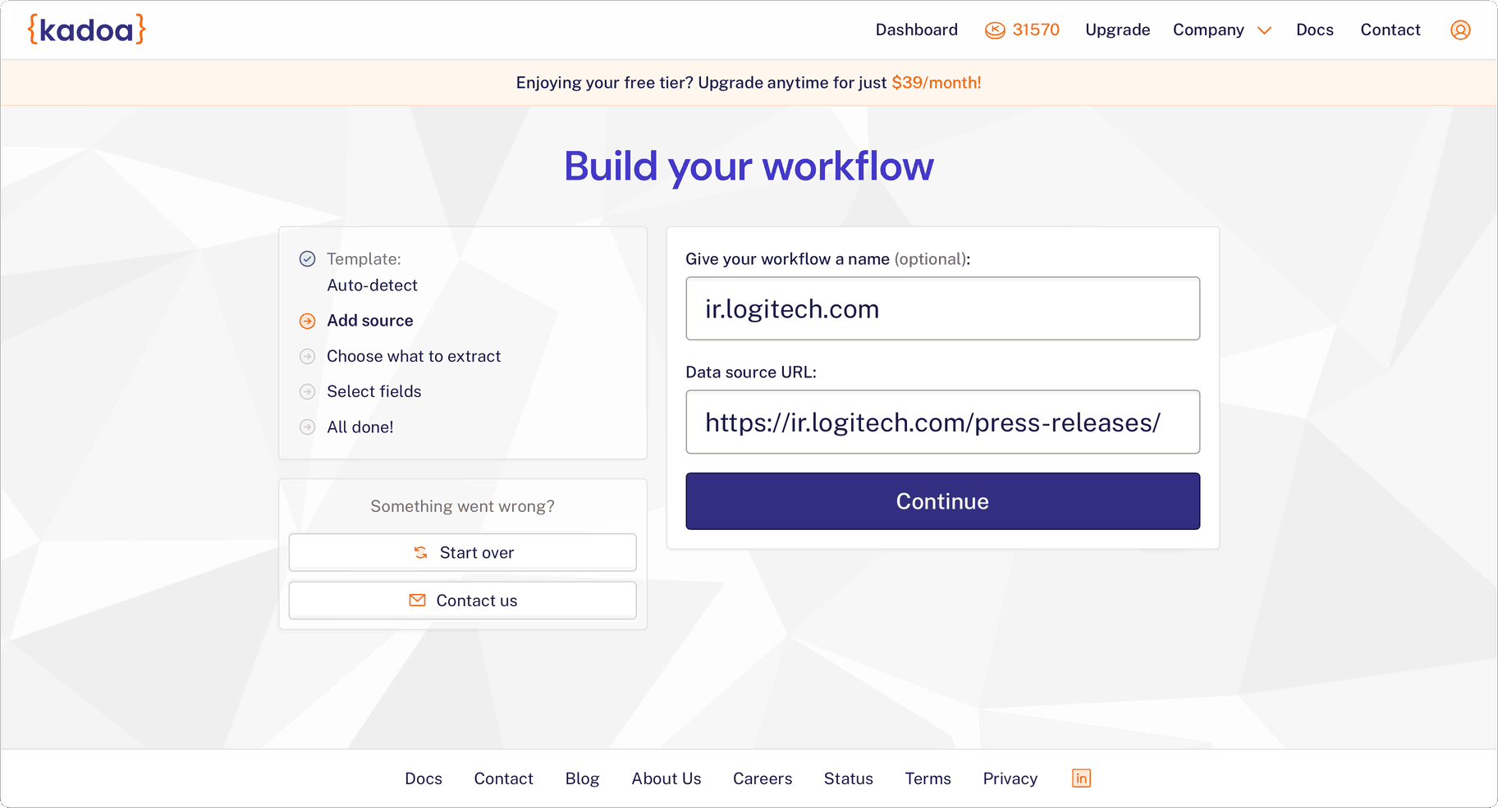
Task: Click the credits coin icon
Action: 994,30
